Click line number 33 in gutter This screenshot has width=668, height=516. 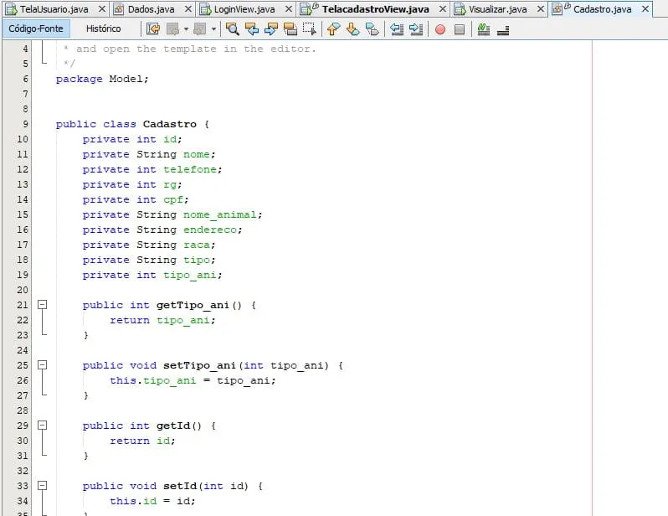coord(22,486)
